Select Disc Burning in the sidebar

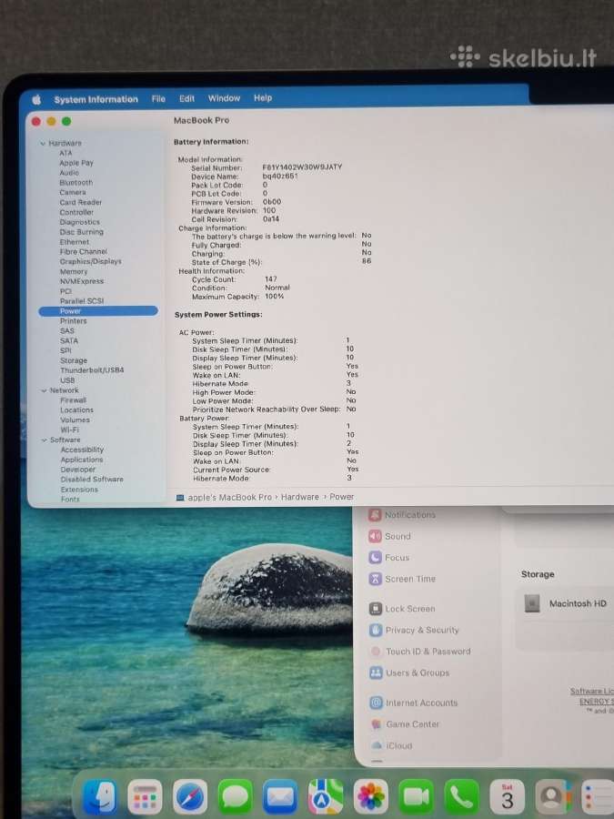[x=82, y=232]
